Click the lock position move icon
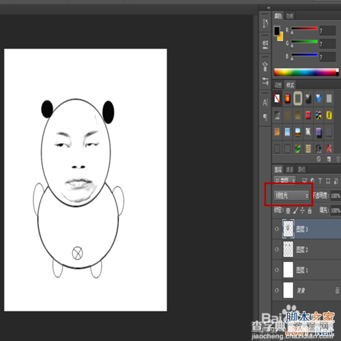 (302, 211)
